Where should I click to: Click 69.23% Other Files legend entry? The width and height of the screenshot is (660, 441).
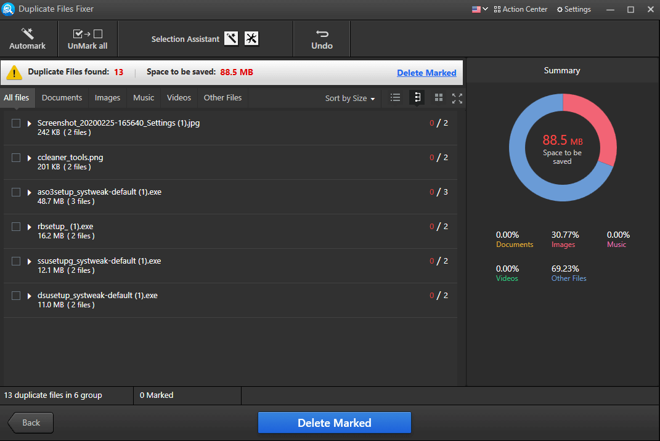(569, 273)
